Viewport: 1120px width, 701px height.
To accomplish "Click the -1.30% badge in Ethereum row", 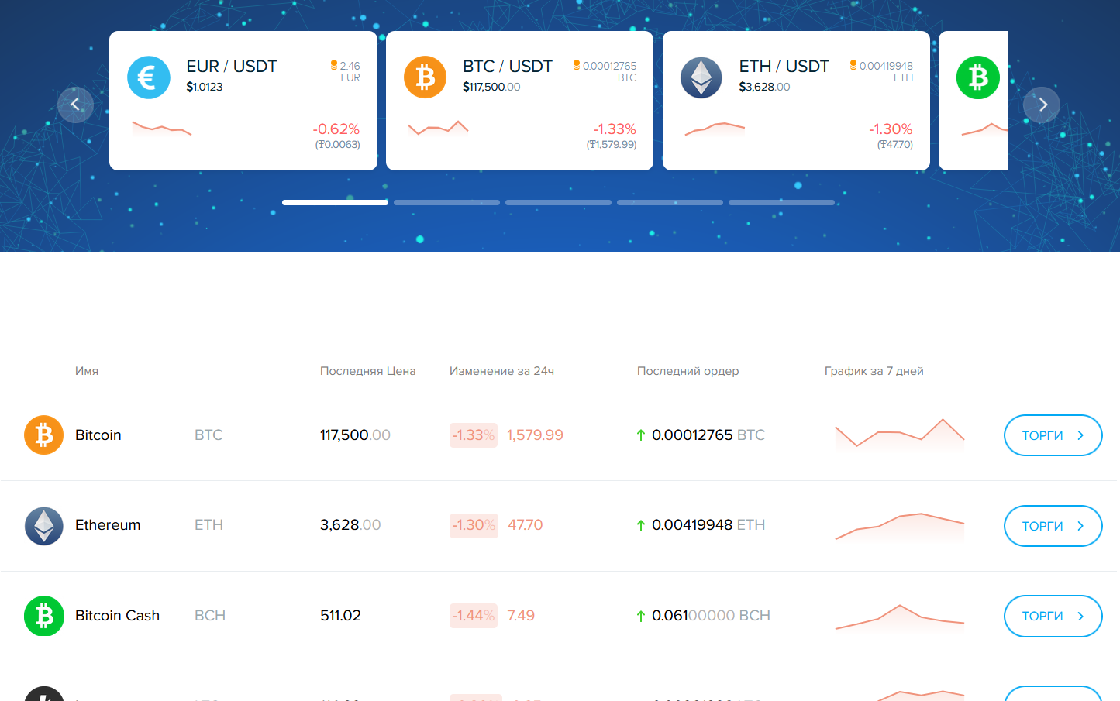I will tap(474, 525).
